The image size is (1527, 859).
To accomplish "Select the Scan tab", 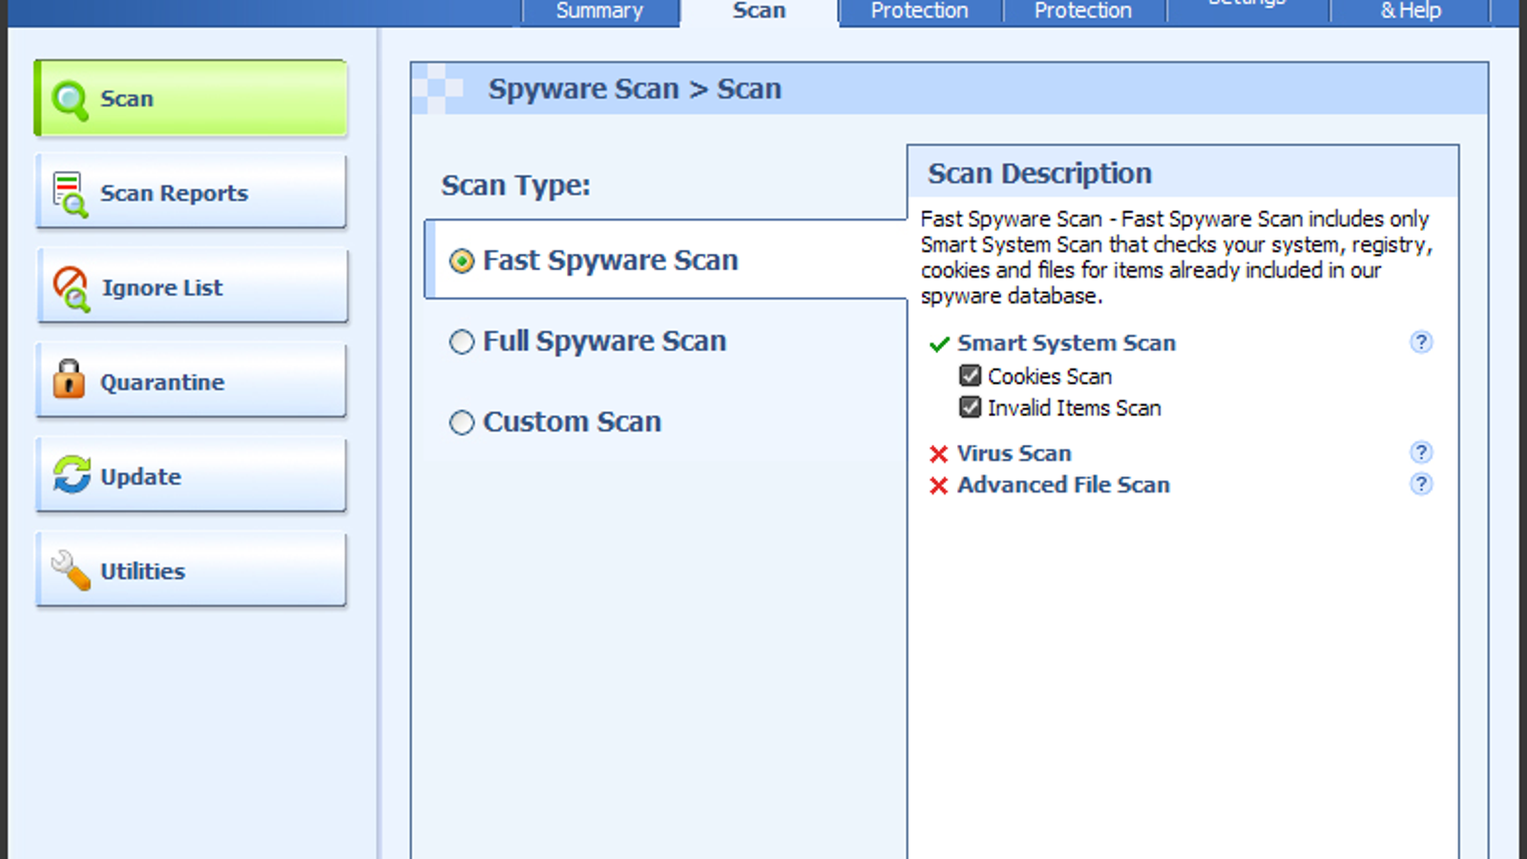I will 759,11.
